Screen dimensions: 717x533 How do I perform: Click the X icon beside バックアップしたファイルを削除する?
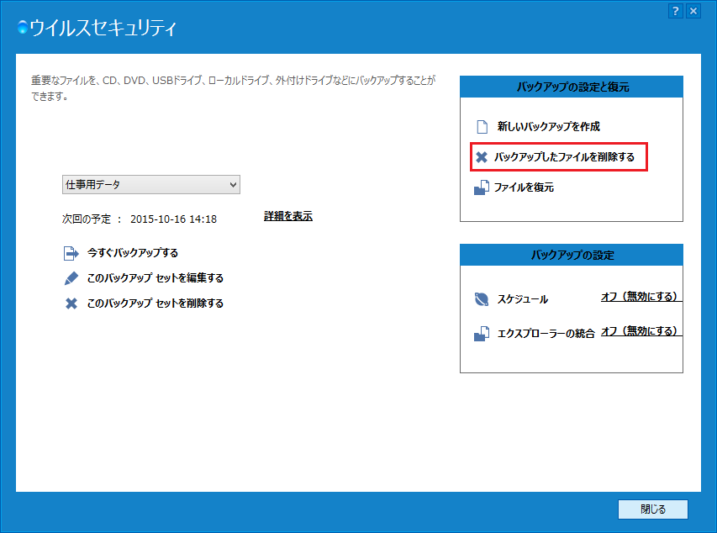482,157
